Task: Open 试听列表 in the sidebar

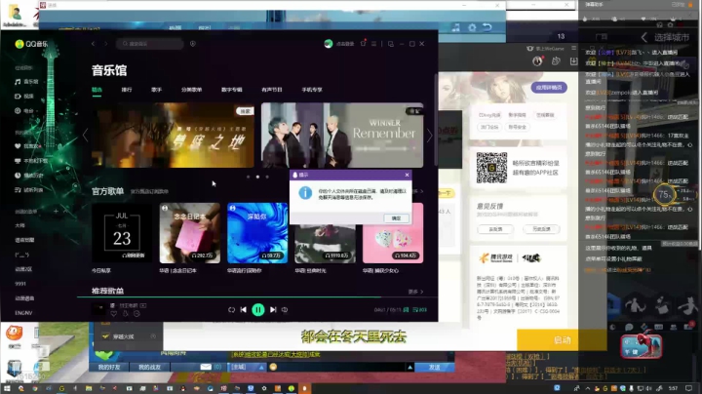Action: (29, 190)
